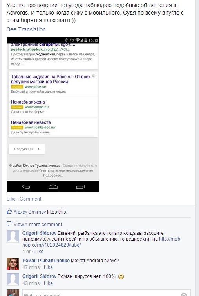
Task: Open Роман Рыбальченко's name link
Action: (x=46, y=261)
